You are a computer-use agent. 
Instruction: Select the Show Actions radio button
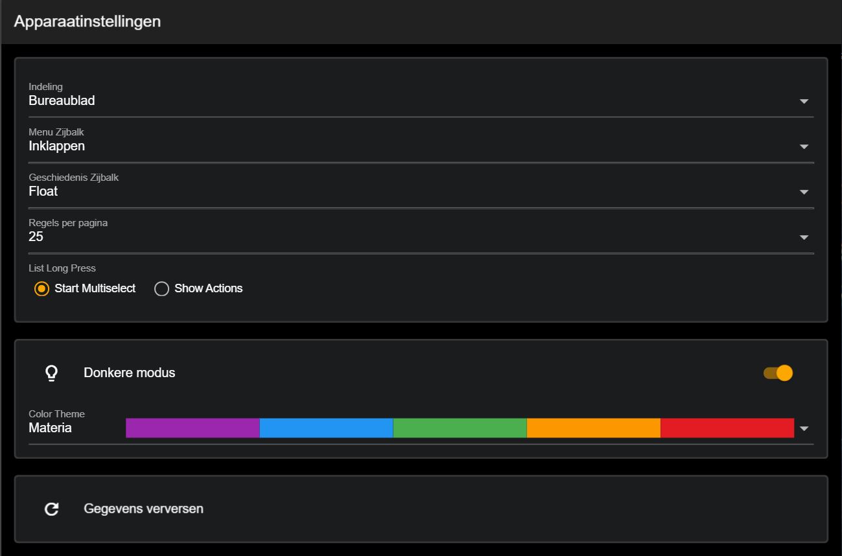point(161,288)
